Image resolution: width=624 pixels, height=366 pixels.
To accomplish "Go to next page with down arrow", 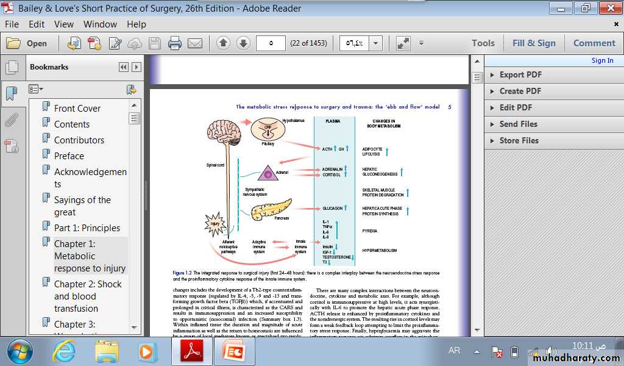I will 243,43.
